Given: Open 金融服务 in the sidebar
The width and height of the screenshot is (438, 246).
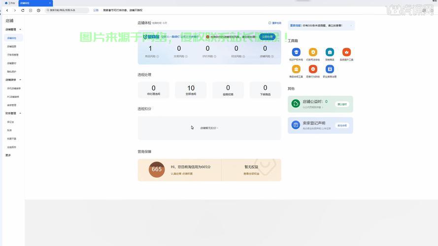Looking at the screenshot, I should coord(12,147).
